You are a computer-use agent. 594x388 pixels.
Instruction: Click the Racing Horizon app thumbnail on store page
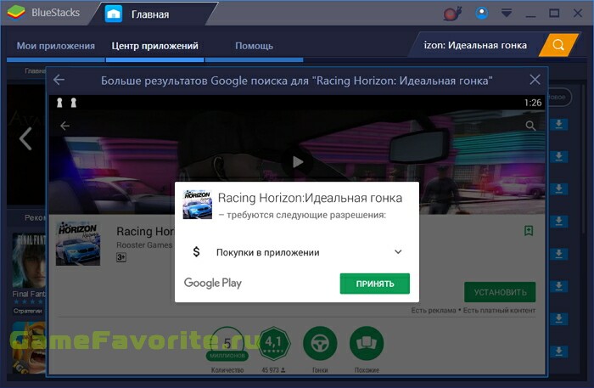point(78,244)
